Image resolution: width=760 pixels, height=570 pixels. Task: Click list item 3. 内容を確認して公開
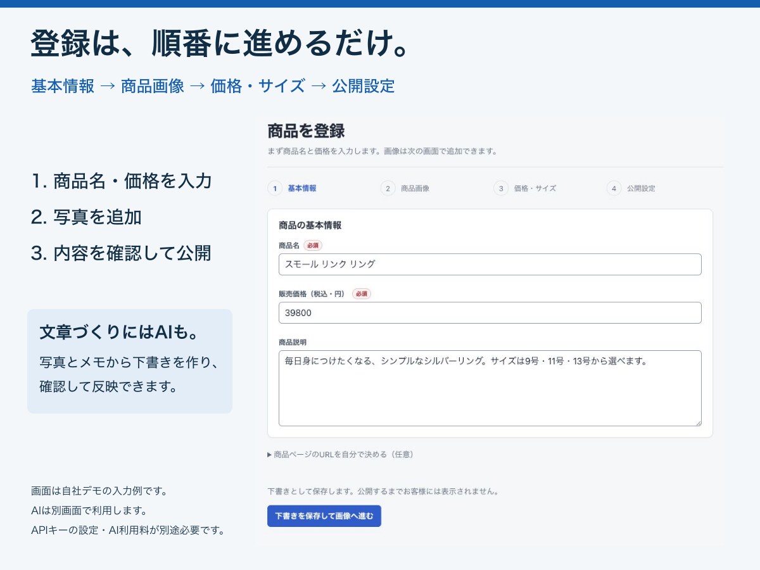[x=120, y=253]
